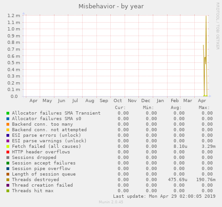
Task: Click the 'Min:' column header
Action: tap(148, 108)
